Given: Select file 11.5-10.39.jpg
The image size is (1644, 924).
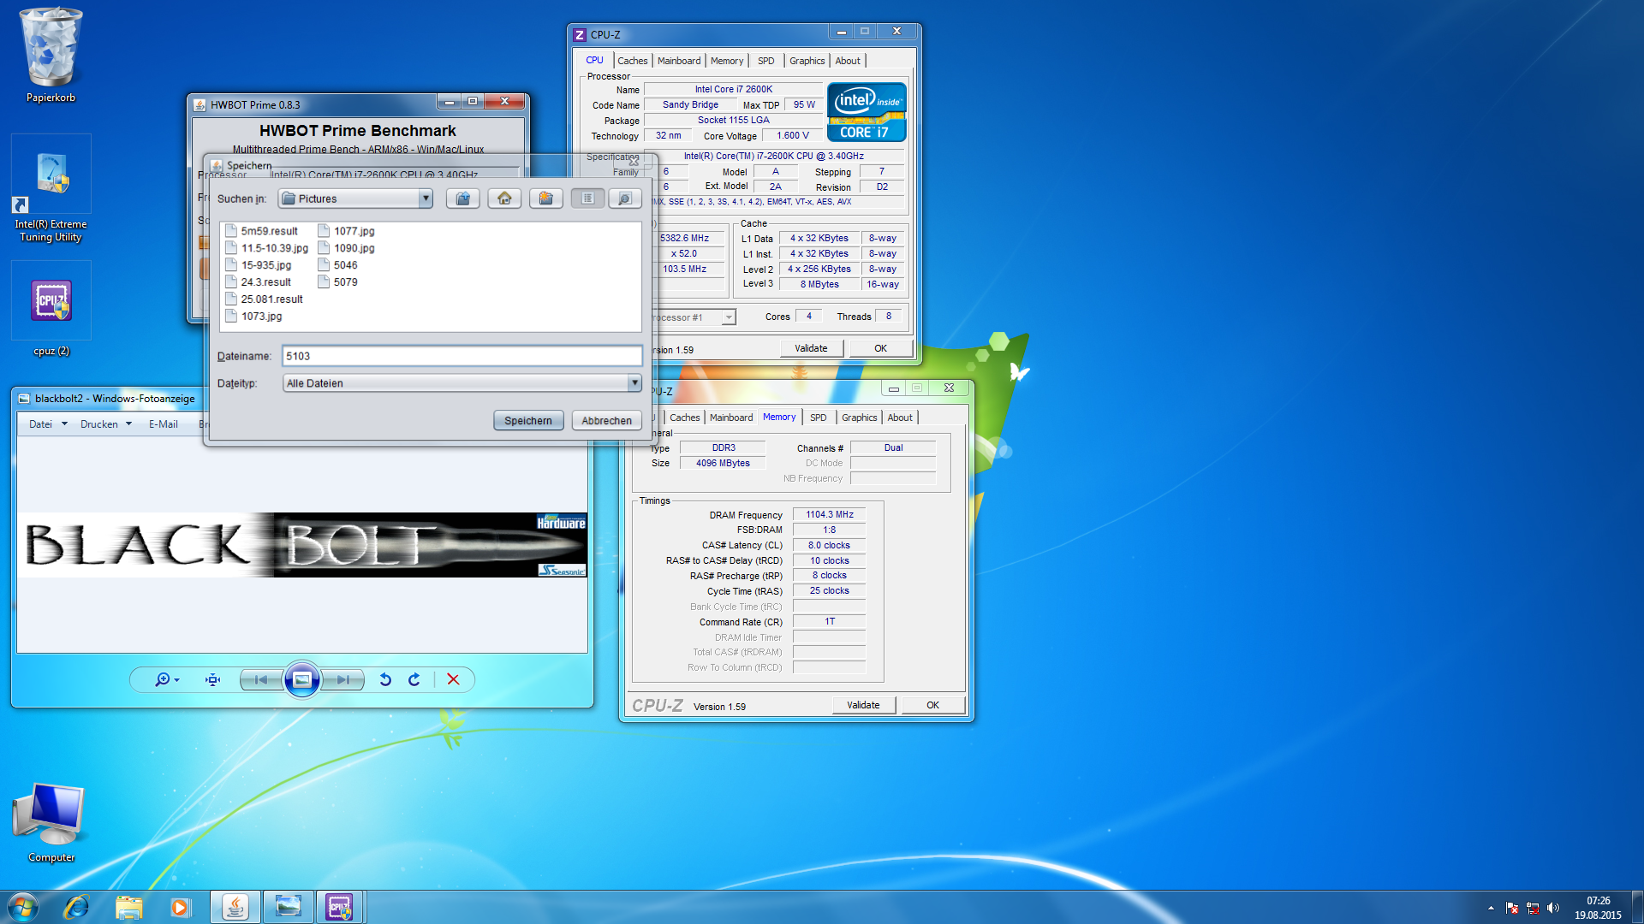Looking at the screenshot, I should (266, 248).
